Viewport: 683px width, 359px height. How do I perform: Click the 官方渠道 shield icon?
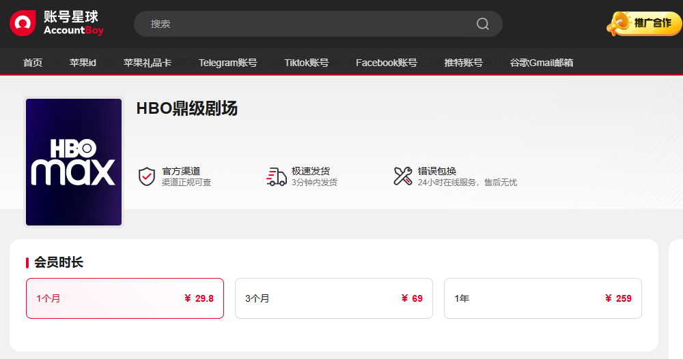tap(147, 176)
